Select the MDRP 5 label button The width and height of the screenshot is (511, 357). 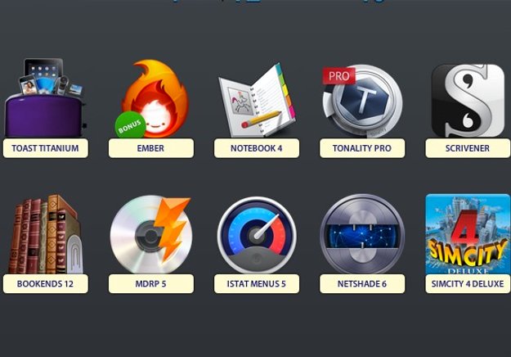click(151, 284)
